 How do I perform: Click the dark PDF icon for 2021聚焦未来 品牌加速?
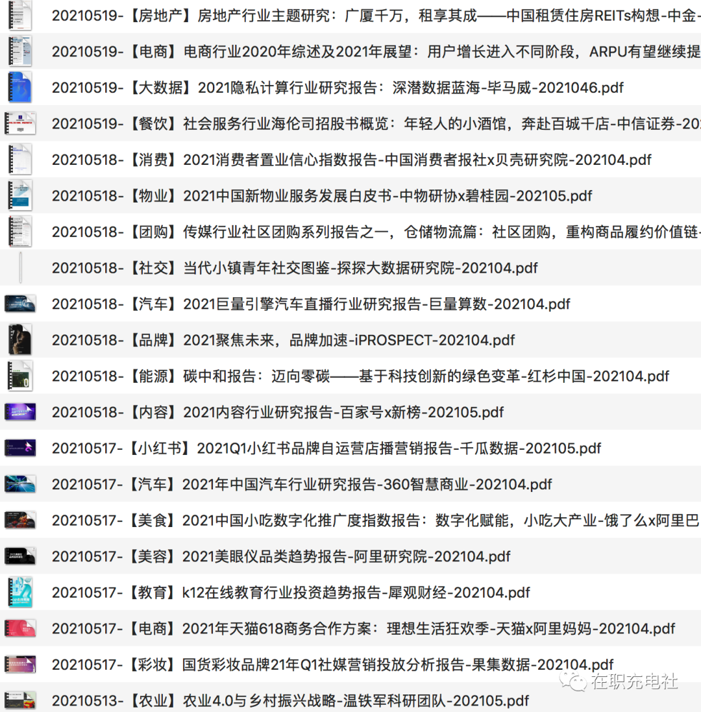click(20, 339)
